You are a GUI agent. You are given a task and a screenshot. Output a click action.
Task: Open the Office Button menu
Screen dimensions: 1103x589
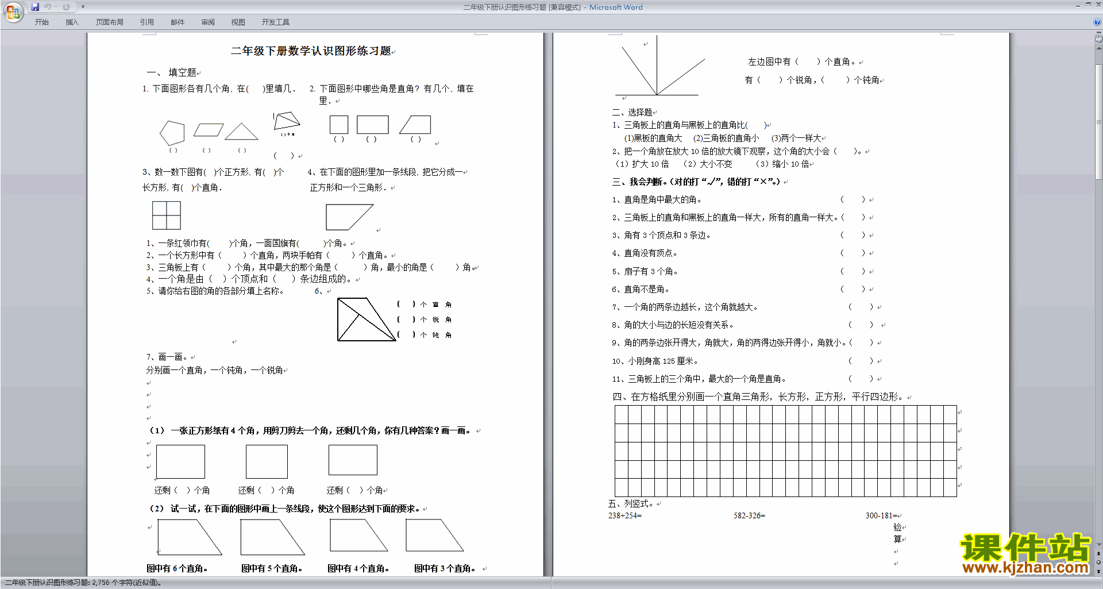click(x=13, y=11)
